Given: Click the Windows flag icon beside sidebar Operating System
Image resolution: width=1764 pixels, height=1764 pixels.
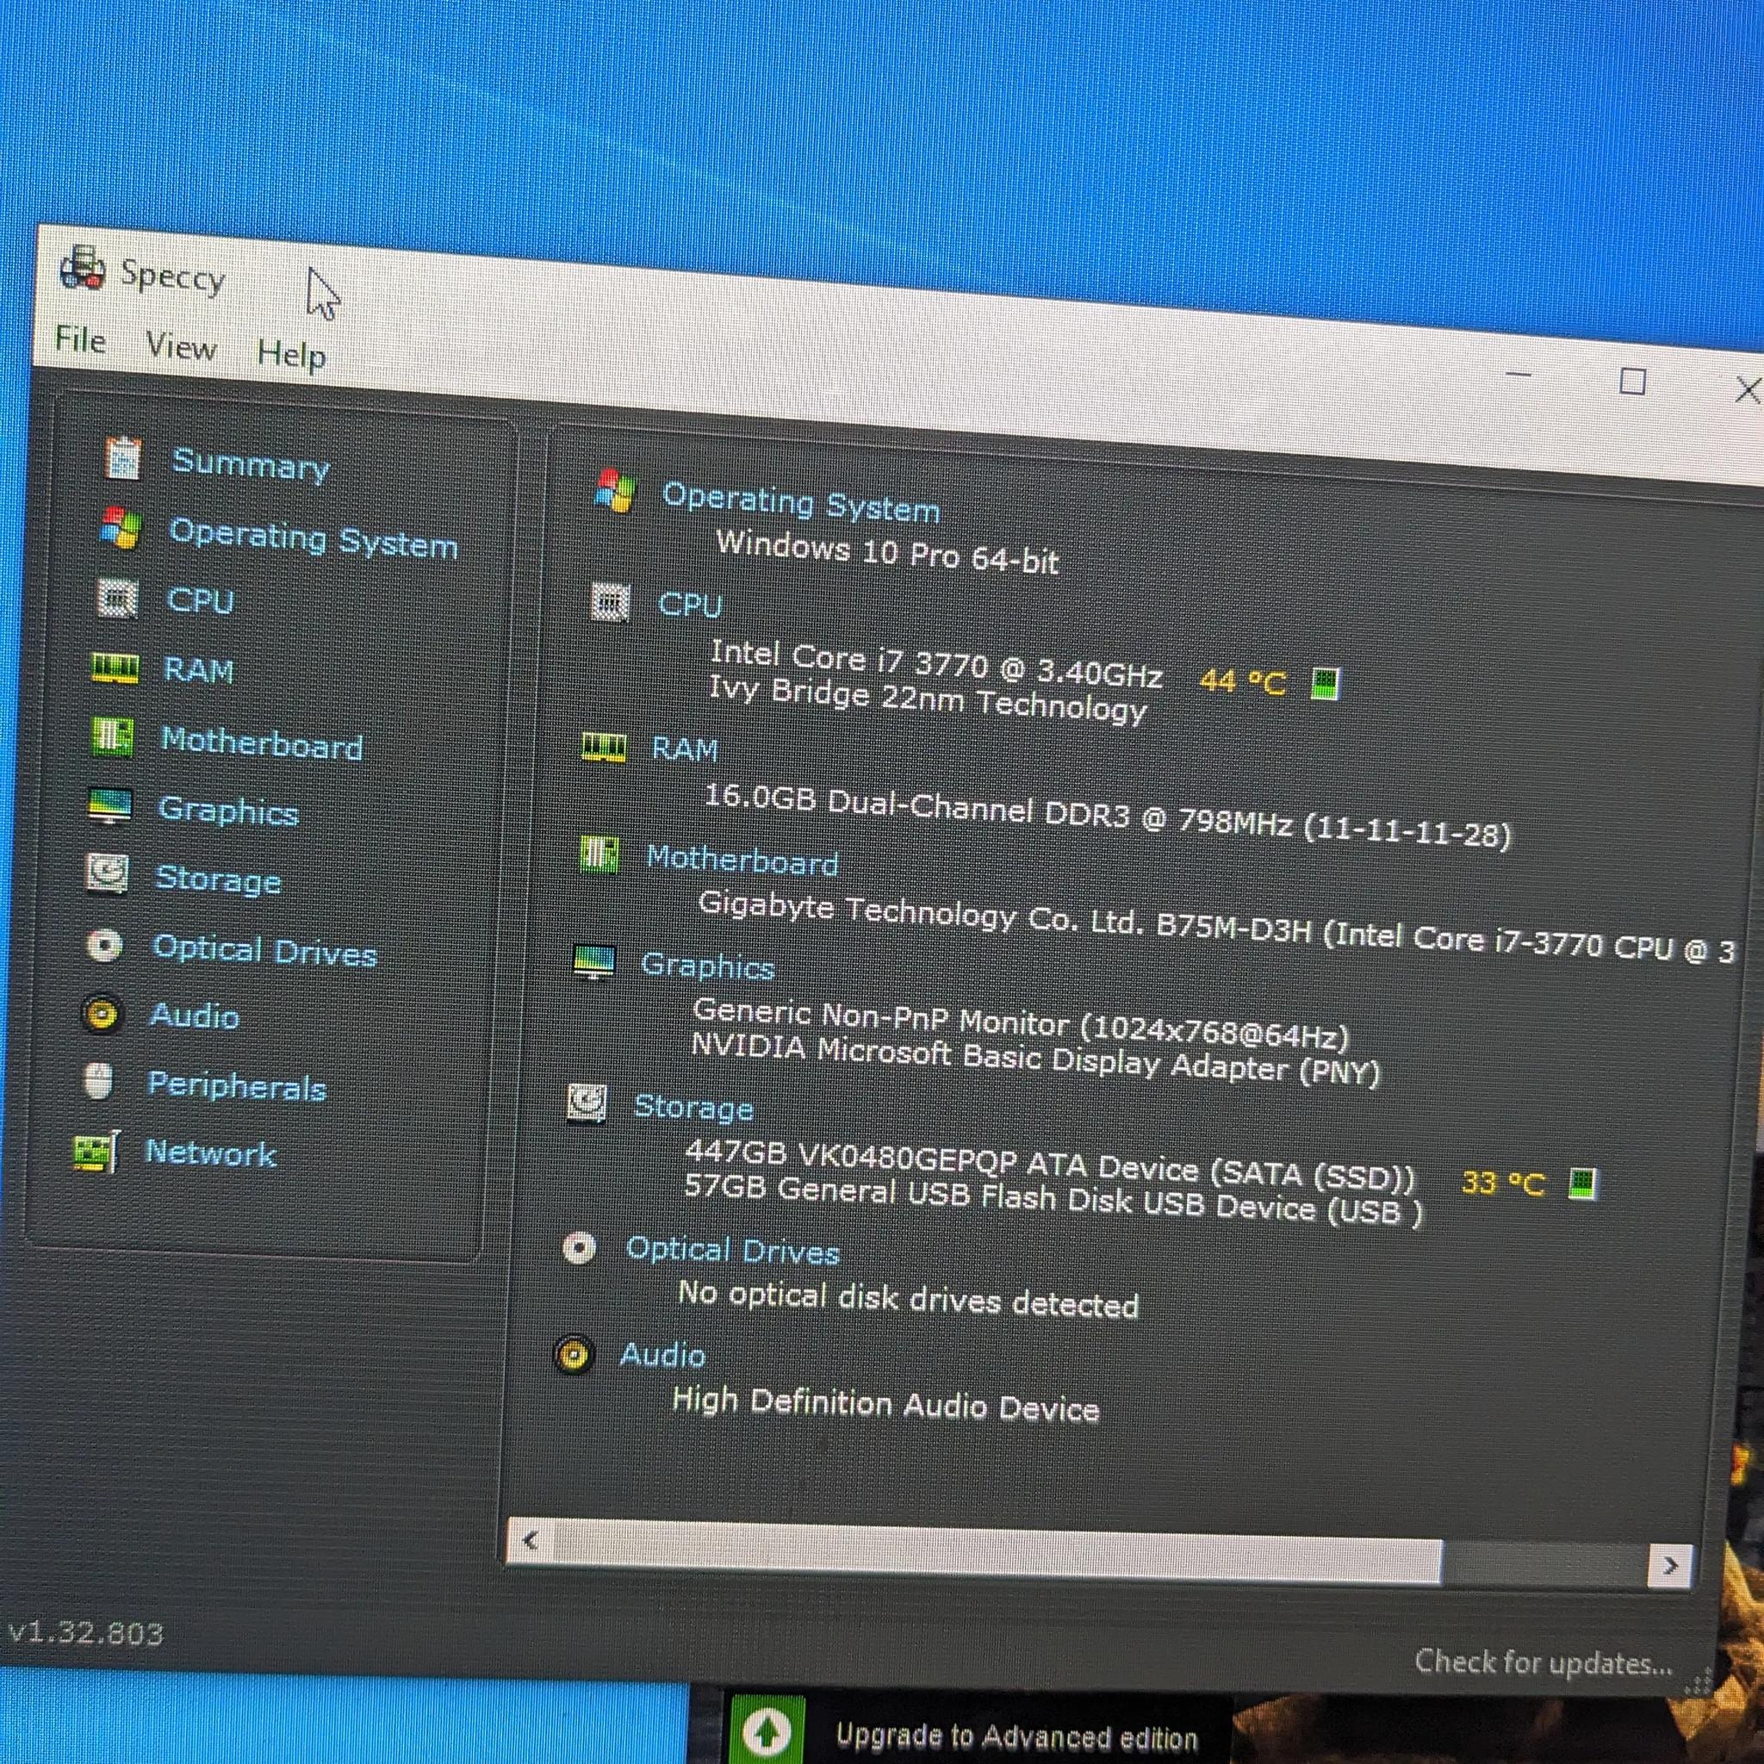Looking at the screenshot, I should tap(120, 528).
